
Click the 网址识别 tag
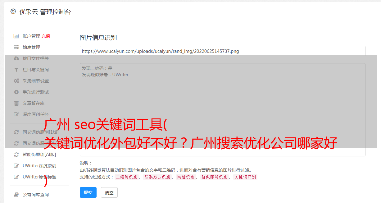186,177
